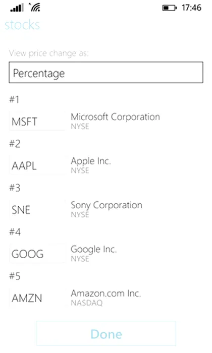
Task: Select the Amazon.com Inc. company name
Action: 106,293
